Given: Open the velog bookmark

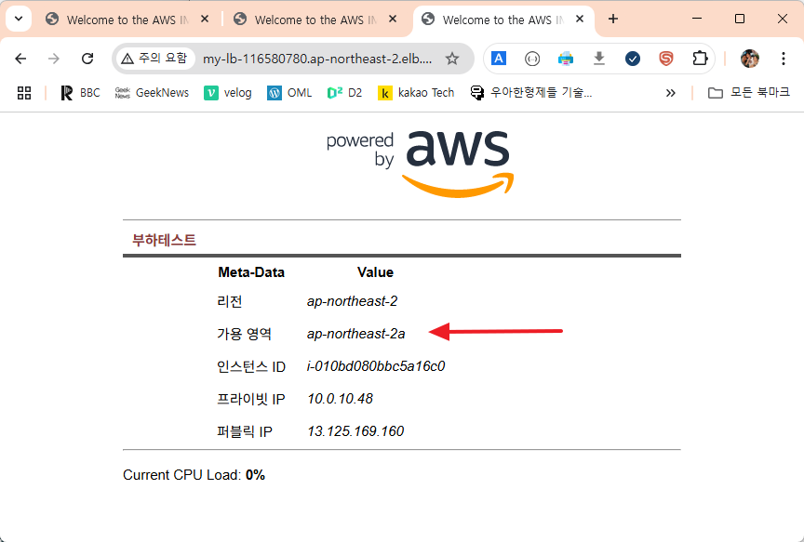Looking at the screenshot, I should 228,93.
